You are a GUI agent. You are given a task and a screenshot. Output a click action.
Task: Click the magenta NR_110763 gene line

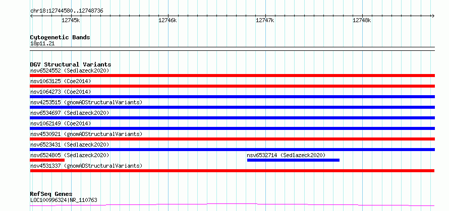pyautogui.click(x=232, y=205)
